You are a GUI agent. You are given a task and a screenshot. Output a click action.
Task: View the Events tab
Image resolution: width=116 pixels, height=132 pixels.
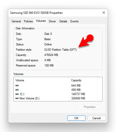click(x=74, y=21)
